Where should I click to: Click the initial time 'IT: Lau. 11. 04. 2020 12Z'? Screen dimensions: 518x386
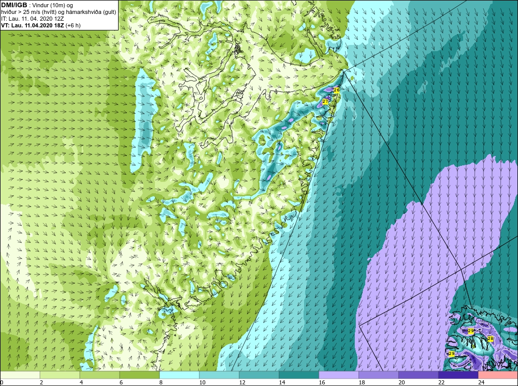click(x=32, y=19)
